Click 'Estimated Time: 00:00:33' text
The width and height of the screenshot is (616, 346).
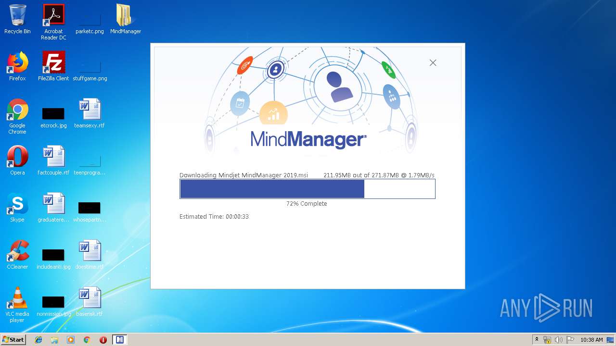pos(214,217)
